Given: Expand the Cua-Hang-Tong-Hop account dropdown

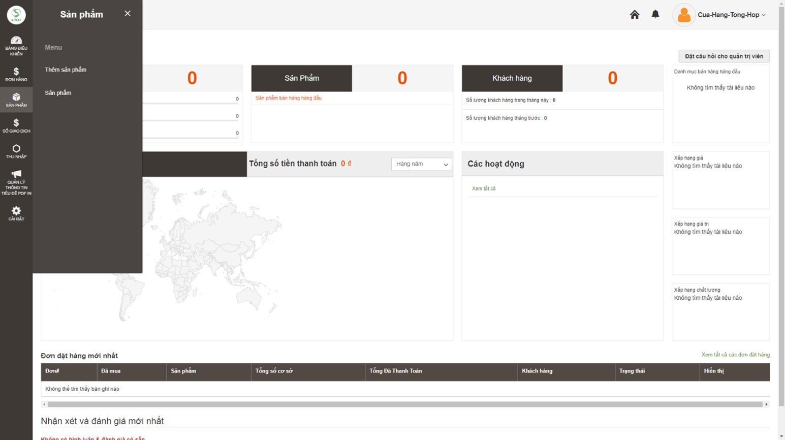Looking at the screenshot, I should [x=731, y=15].
